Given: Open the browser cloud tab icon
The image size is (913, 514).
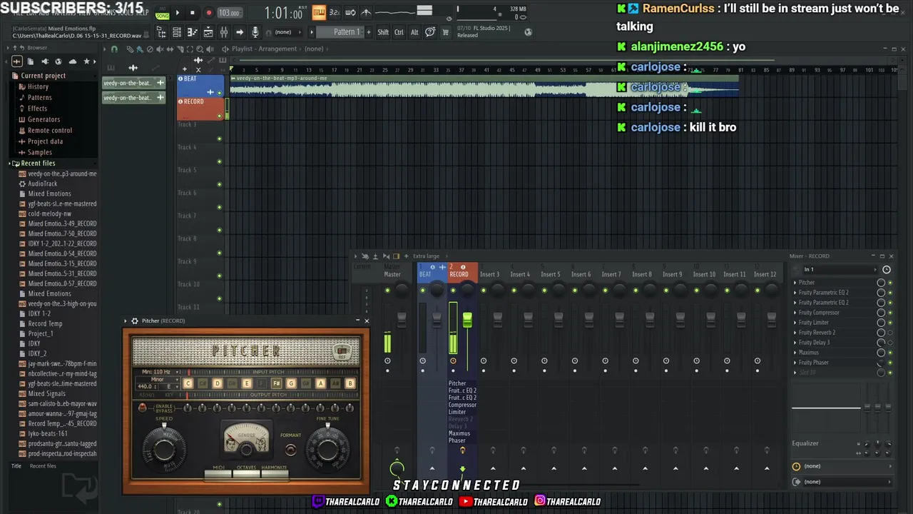Looking at the screenshot, I should [72, 61].
